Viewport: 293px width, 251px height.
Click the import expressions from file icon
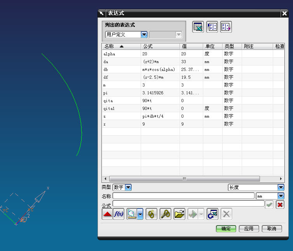pos(212,27)
